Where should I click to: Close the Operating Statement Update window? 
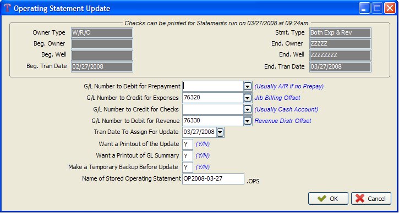click(390, 9)
